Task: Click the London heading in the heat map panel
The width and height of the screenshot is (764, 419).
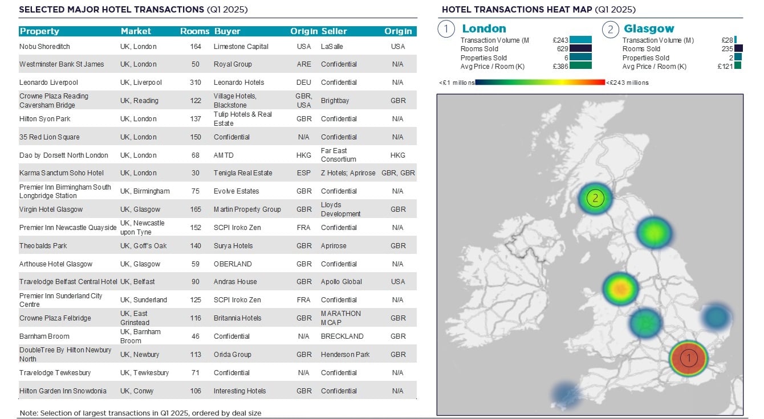Action: (484, 28)
